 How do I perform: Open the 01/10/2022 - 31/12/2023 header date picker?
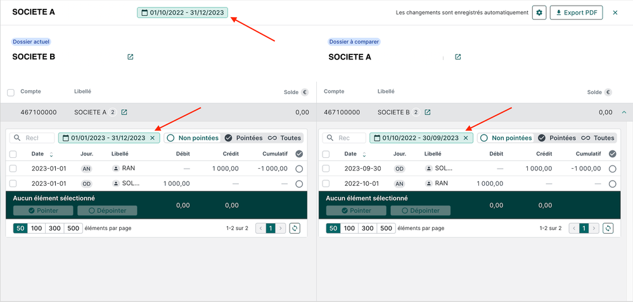(182, 12)
